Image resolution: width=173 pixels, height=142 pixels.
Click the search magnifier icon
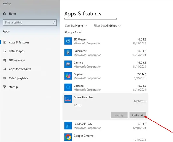54,23
